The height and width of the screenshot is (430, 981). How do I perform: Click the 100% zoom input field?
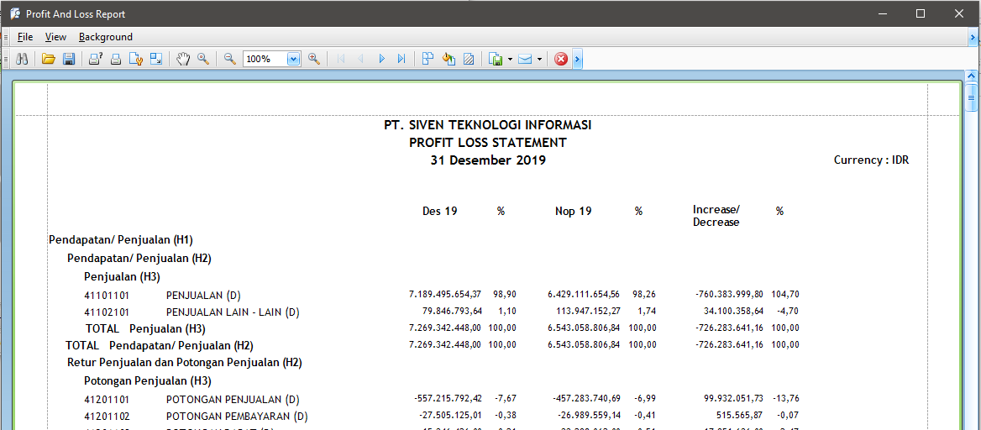[265, 59]
